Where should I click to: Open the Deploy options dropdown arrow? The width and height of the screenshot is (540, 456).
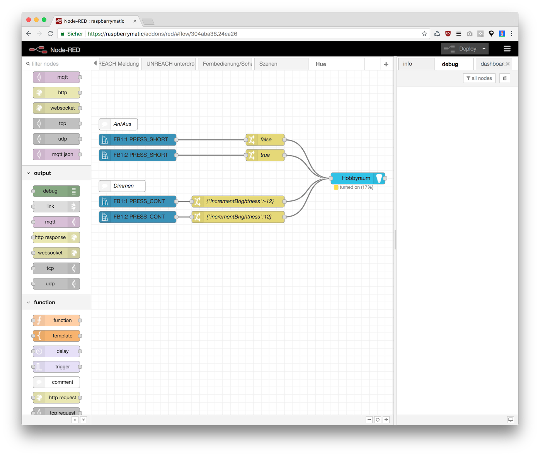point(484,49)
